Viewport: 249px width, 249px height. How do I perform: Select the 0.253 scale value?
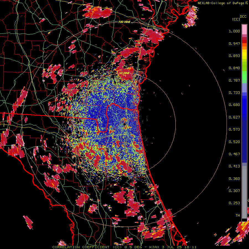[234, 203]
